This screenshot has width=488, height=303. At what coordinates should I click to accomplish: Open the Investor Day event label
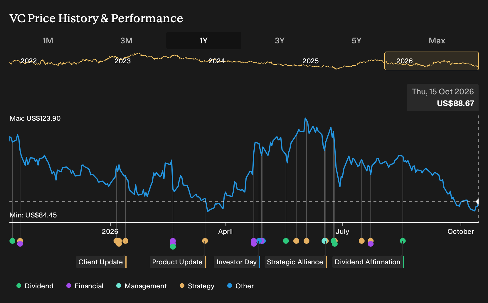237,262
